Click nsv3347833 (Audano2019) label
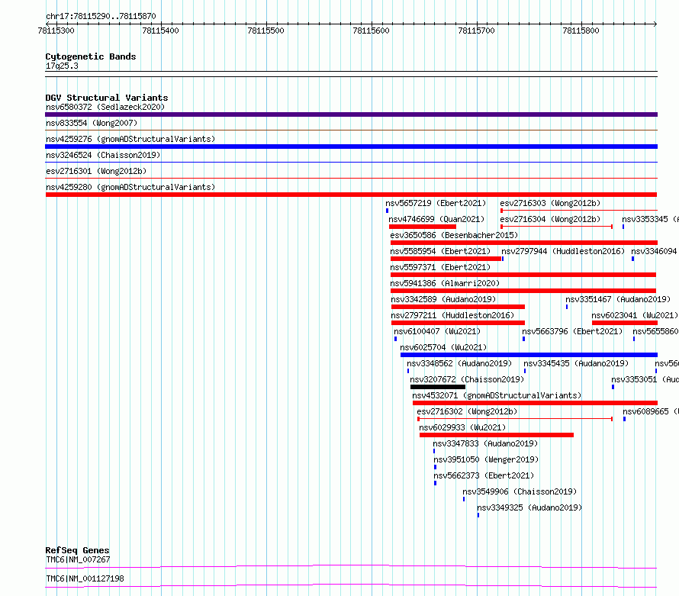Image resolution: width=679 pixels, height=596 pixels. tap(485, 443)
